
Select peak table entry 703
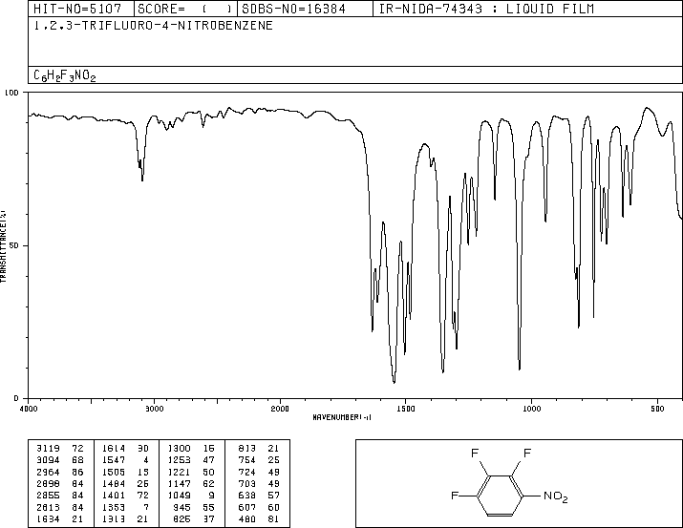[247, 483]
